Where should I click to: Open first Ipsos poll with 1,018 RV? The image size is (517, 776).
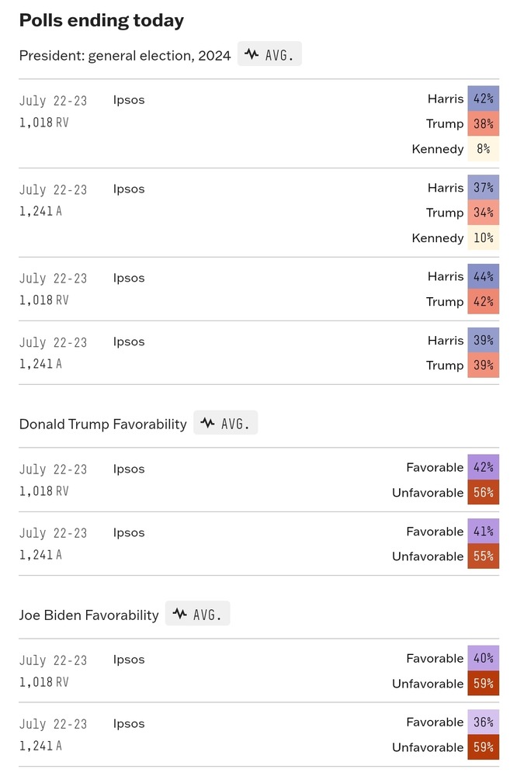(129, 100)
